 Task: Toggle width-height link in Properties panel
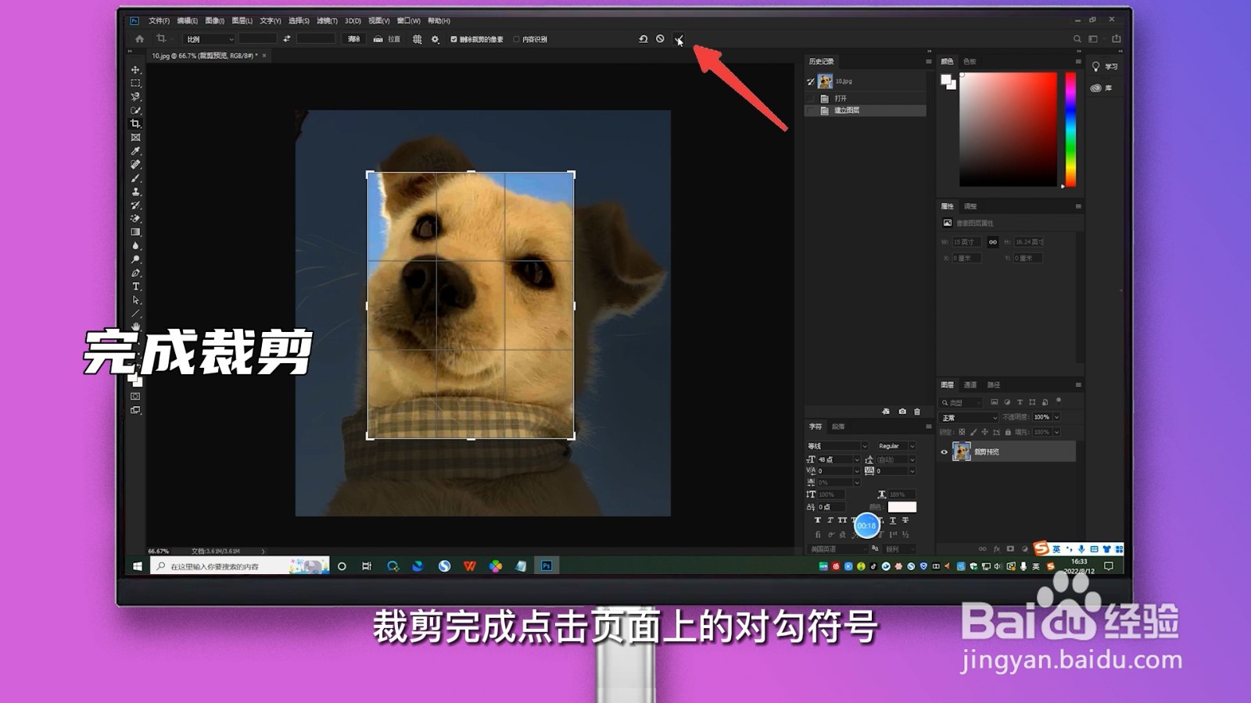[x=993, y=242]
